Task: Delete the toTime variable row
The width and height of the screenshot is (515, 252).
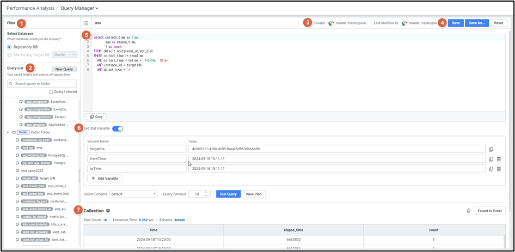Action: [x=499, y=169]
